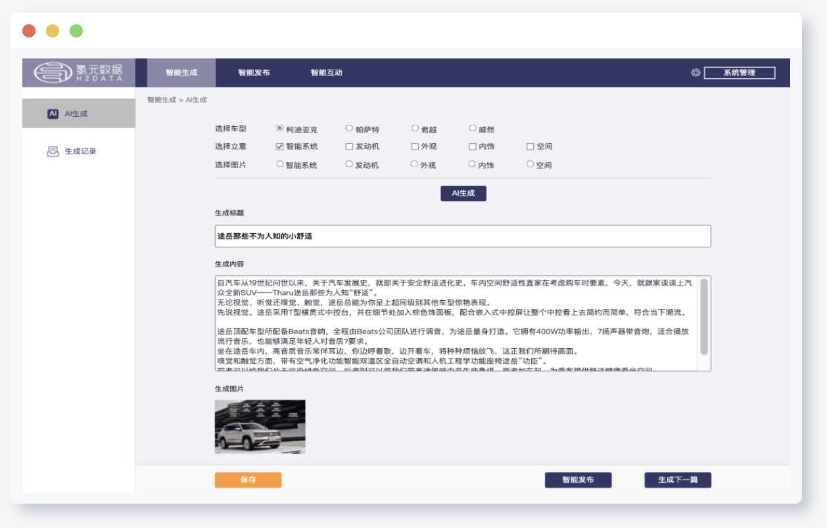Click the bottom 智能发布 button
Image resolution: width=827 pixels, height=528 pixels.
[x=578, y=480]
